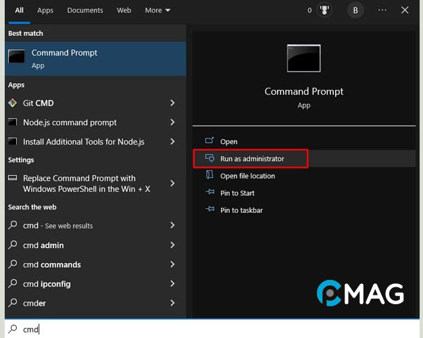Select the Web search tab
This screenshot has height=338, width=423.
pos(124,10)
